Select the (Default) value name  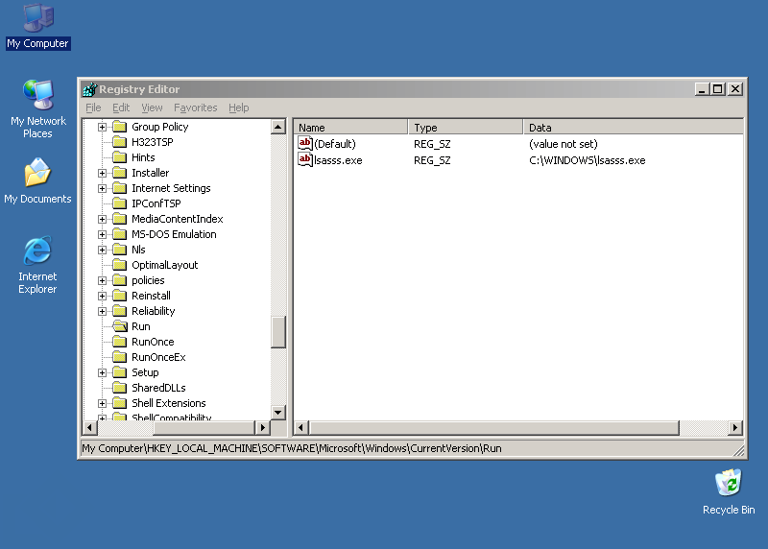tap(335, 144)
